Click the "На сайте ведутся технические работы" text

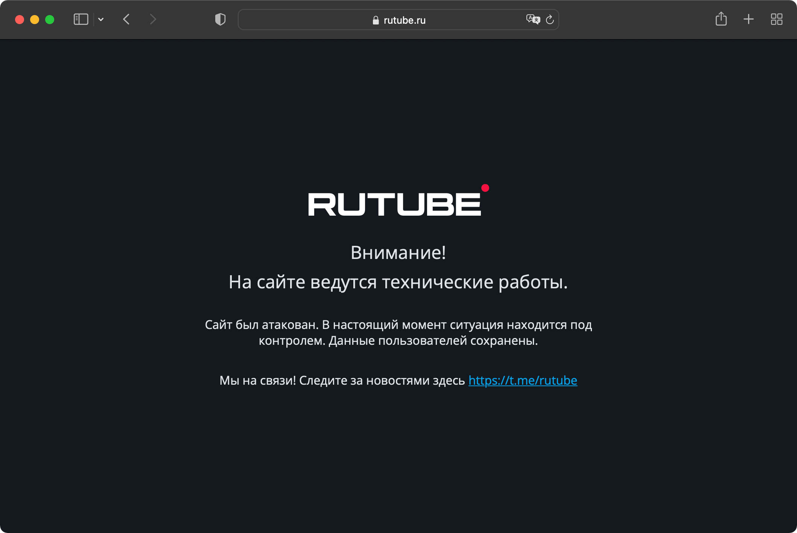click(398, 282)
